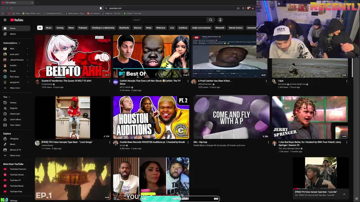Open options menu for Jerry Springer video
Image resolution: width=360 pixels, height=202 pixels.
point(346,142)
